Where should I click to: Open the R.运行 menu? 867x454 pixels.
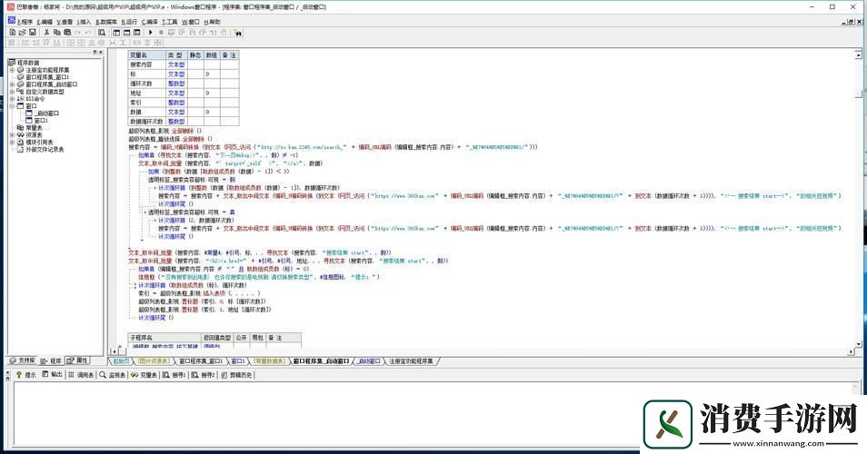[x=129, y=22]
